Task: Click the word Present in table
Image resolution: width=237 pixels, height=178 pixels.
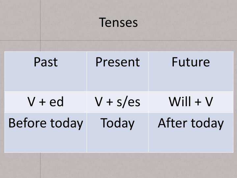Action: 118,62
